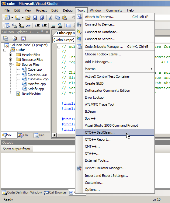Click the New Project toolbar icon
This screenshot has height=203, width=170.
coord(7,18)
